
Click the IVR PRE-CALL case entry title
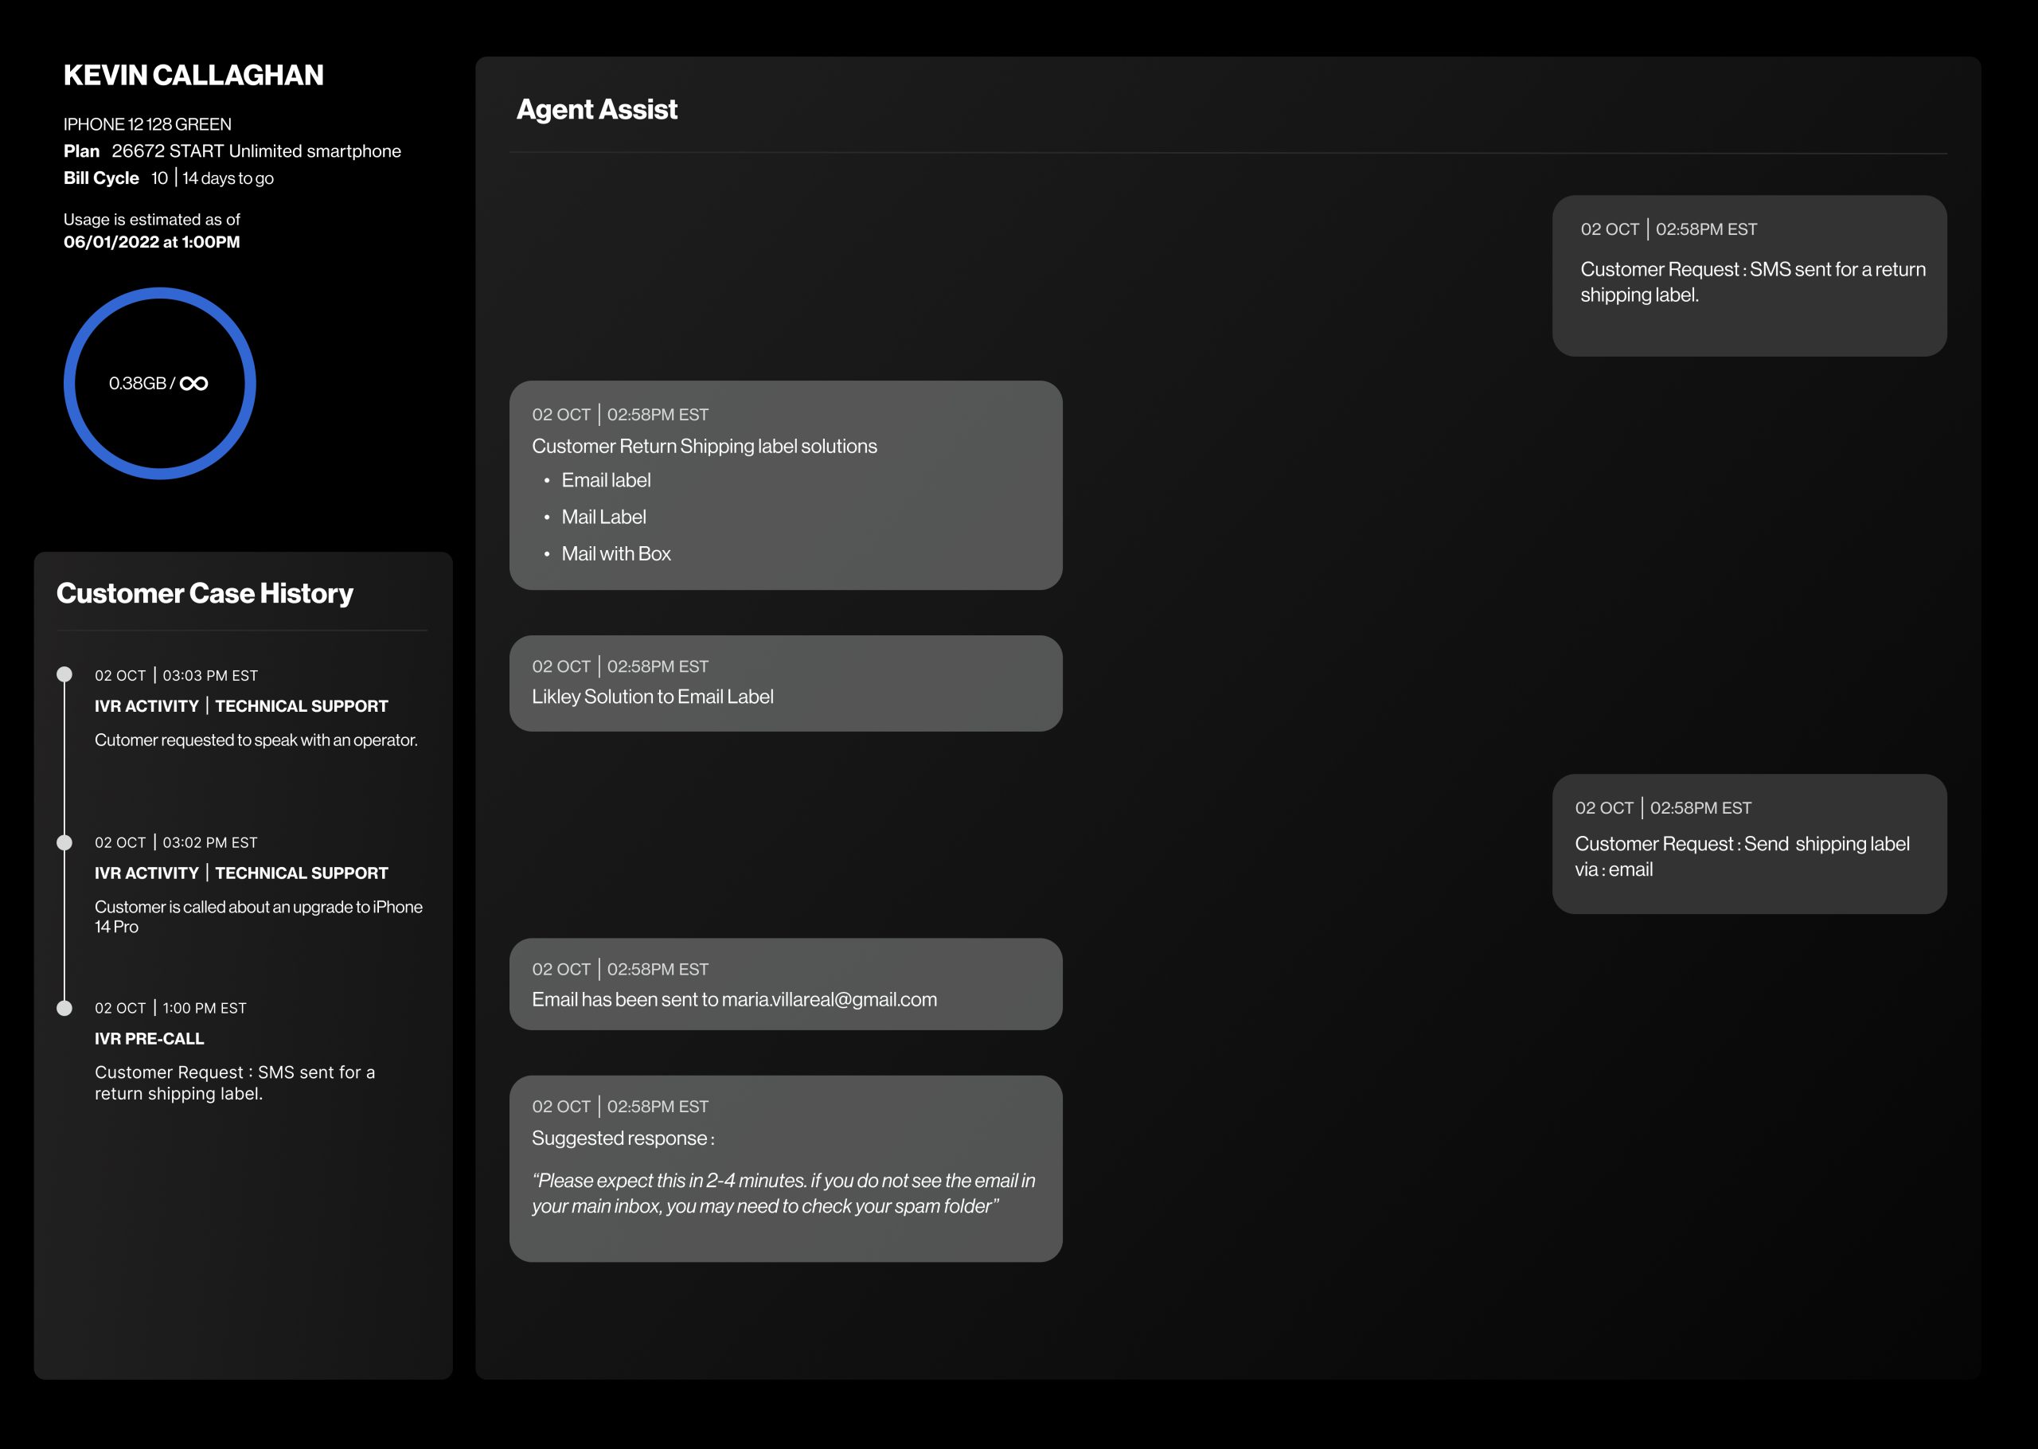click(x=149, y=1038)
